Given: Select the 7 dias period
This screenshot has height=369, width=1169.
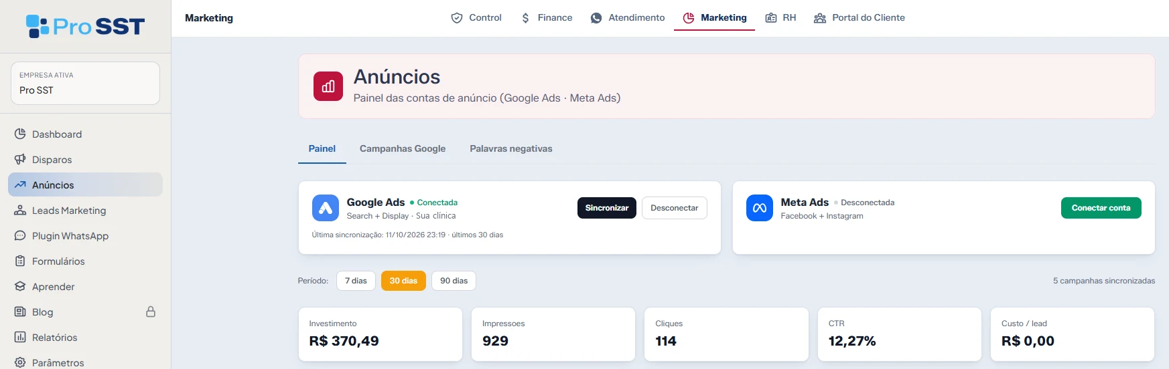Looking at the screenshot, I should tap(356, 281).
